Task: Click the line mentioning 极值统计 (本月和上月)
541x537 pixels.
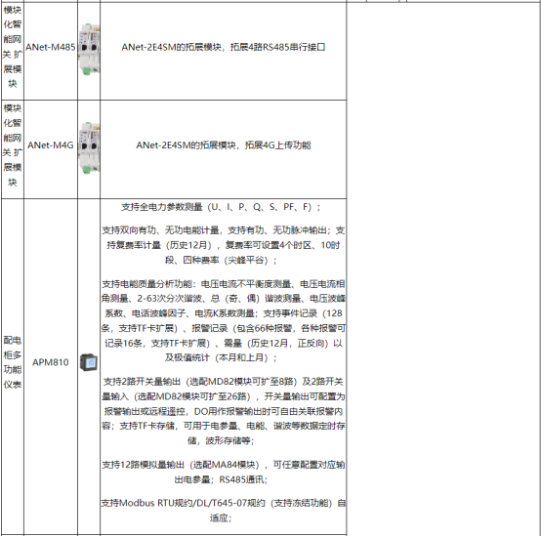Action: click(221, 357)
